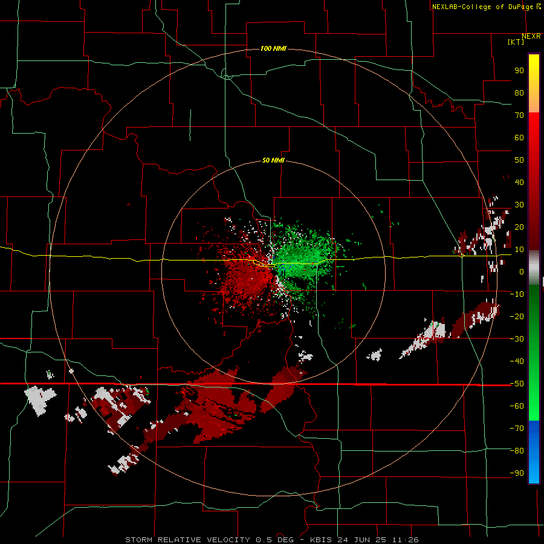
Task: Click the -30 value on velocity scale
Action: 517,339
